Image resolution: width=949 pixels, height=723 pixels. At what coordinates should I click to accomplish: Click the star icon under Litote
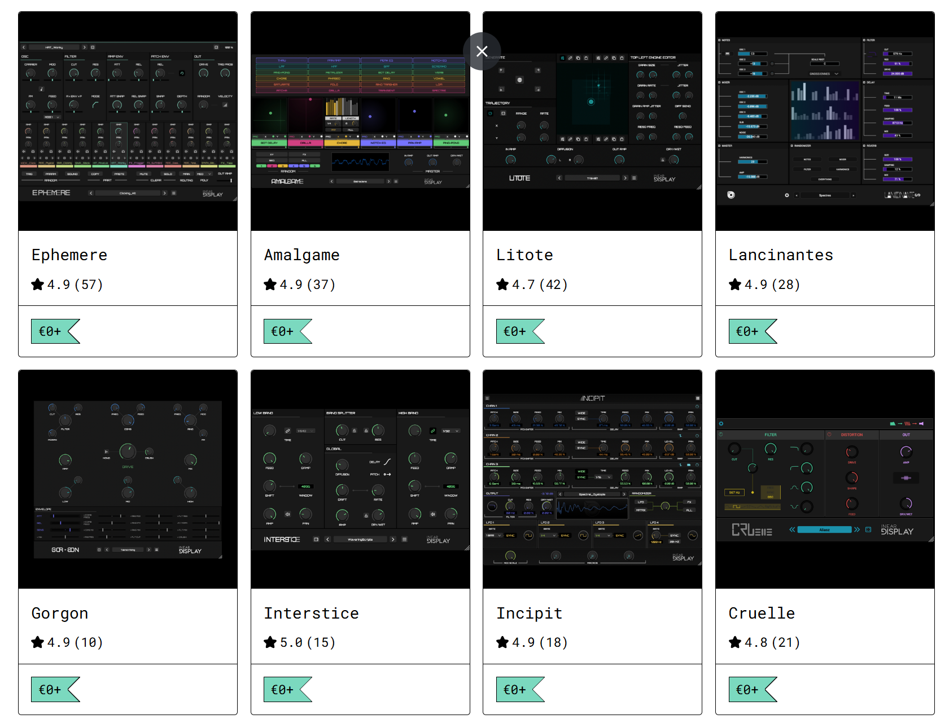(502, 284)
